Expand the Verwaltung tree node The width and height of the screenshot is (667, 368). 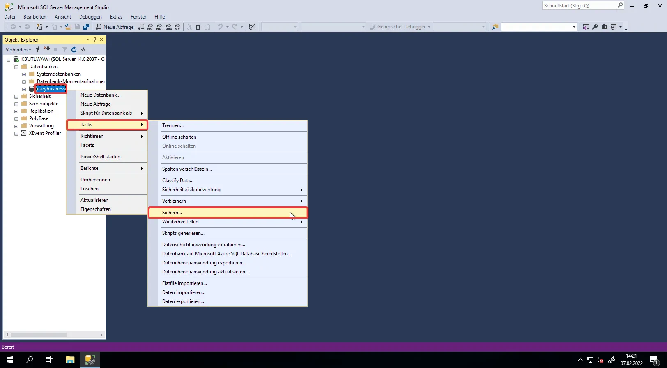16,126
